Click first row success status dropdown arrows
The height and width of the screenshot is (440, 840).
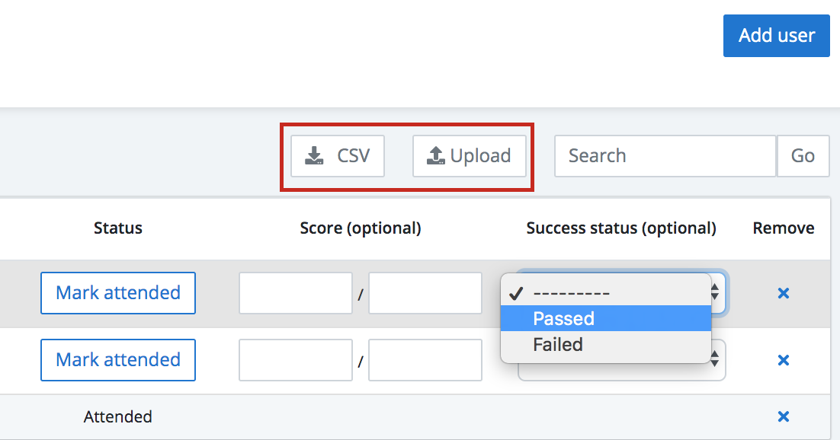tap(716, 292)
